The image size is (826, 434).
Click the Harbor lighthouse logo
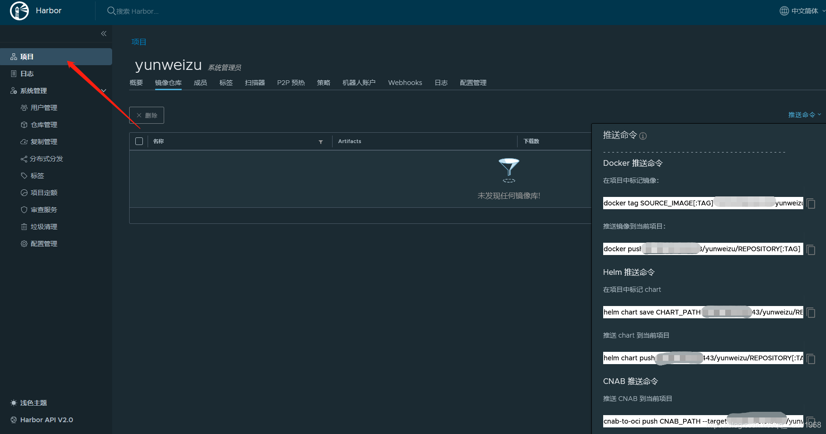pos(19,11)
